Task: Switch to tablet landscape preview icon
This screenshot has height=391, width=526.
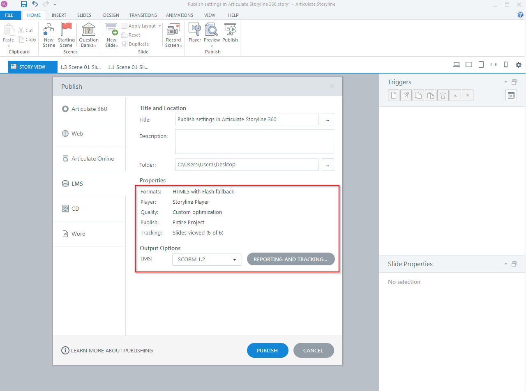Action: (469, 64)
